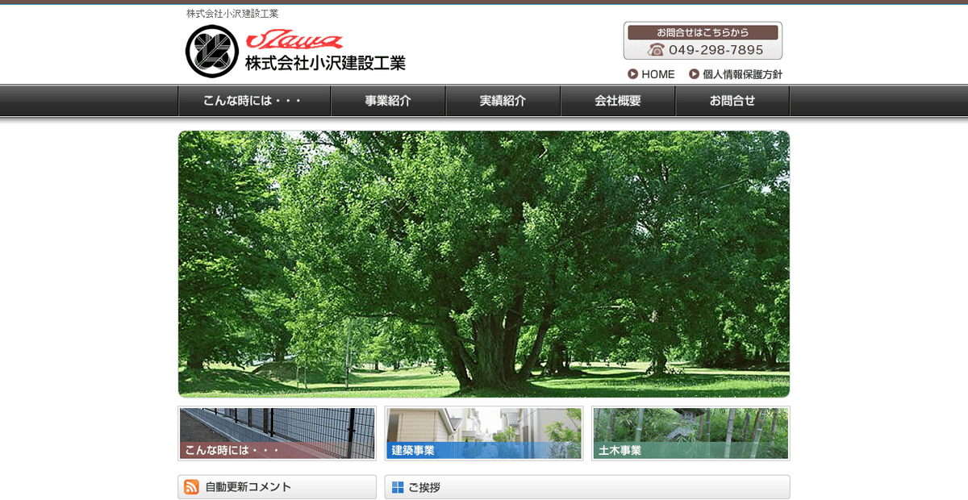
Task: Click the phone number 049-298-7895
Action: coord(713,49)
